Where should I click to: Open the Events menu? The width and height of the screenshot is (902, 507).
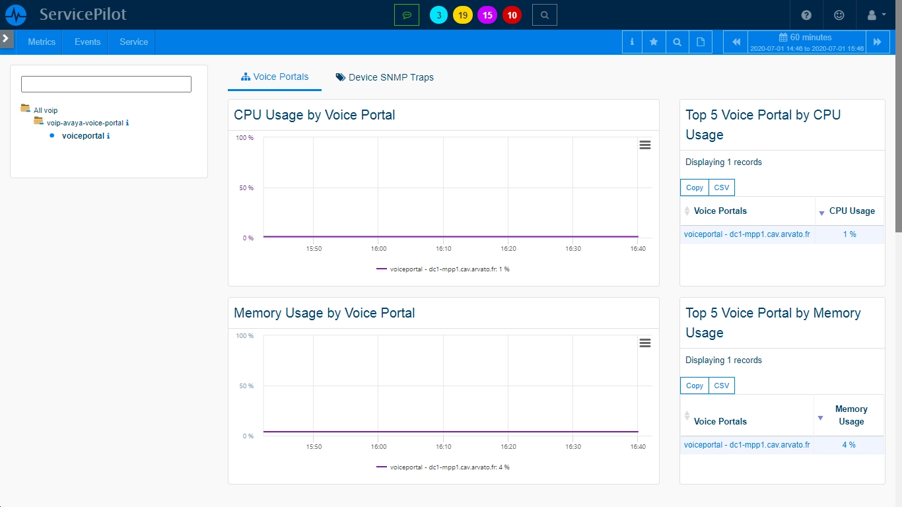click(x=87, y=42)
